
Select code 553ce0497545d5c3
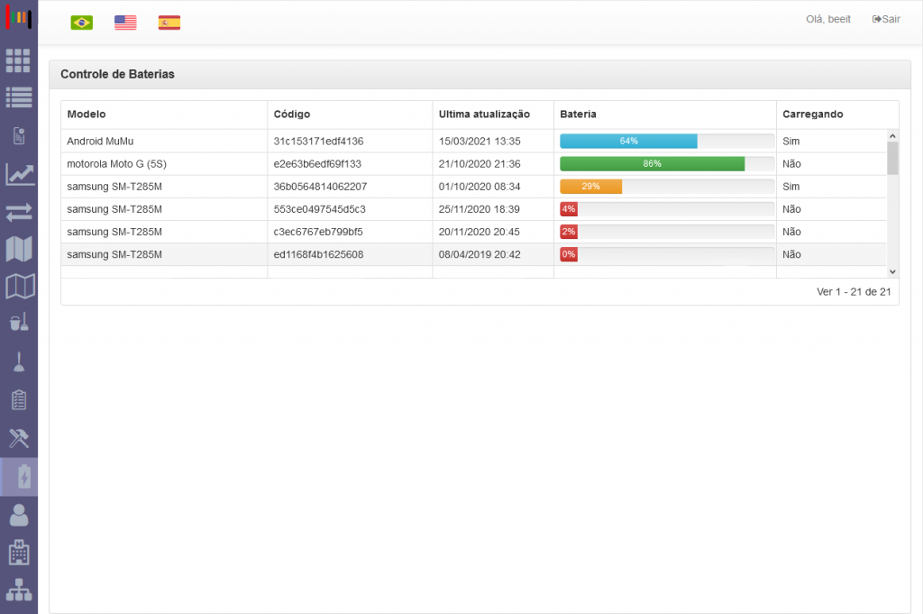(320, 209)
